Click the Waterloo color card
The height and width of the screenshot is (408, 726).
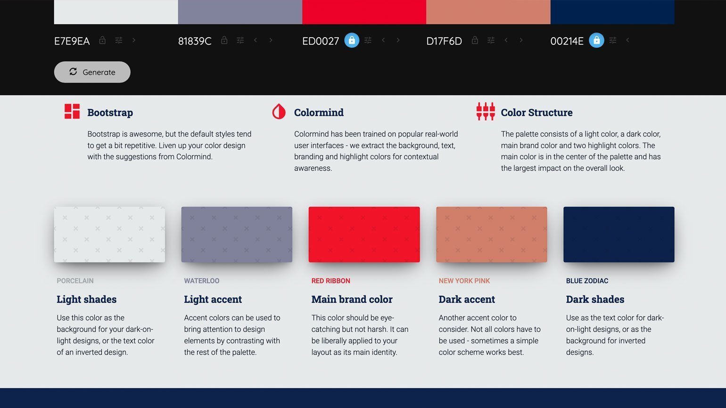[237, 235]
